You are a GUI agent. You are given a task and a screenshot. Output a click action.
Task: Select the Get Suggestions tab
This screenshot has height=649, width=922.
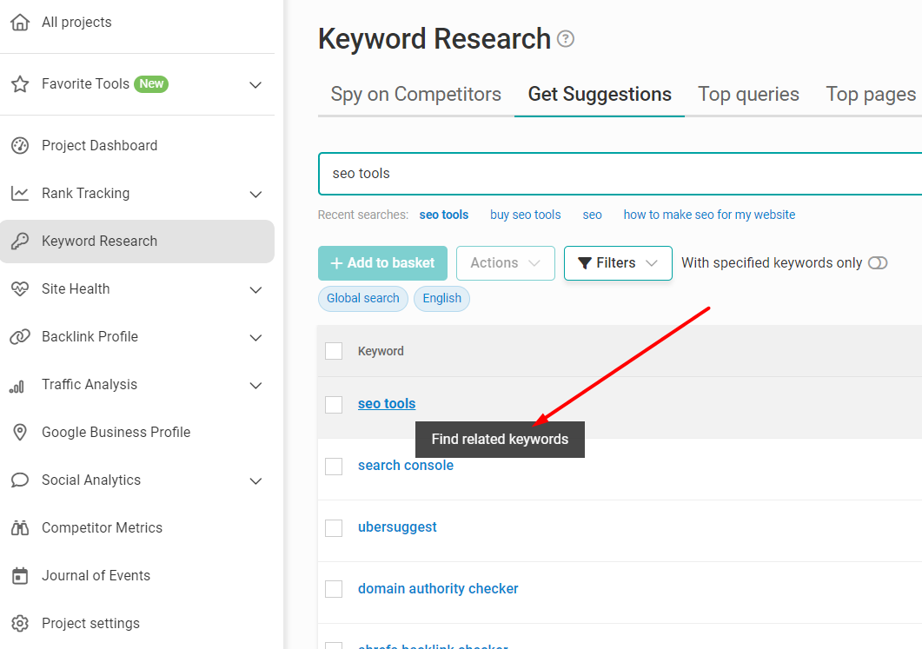(600, 95)
